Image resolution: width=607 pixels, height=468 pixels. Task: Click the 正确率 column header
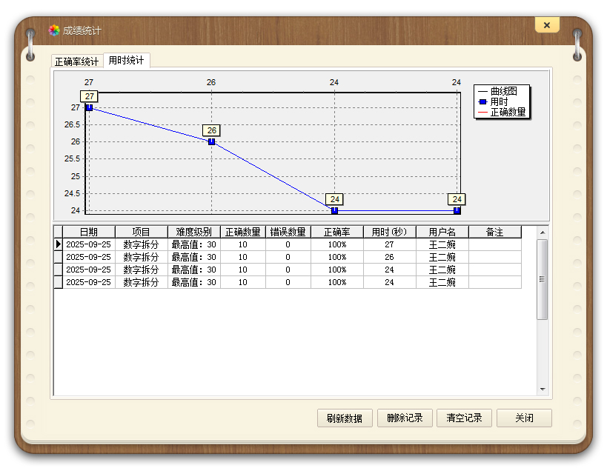click(337, 232)
